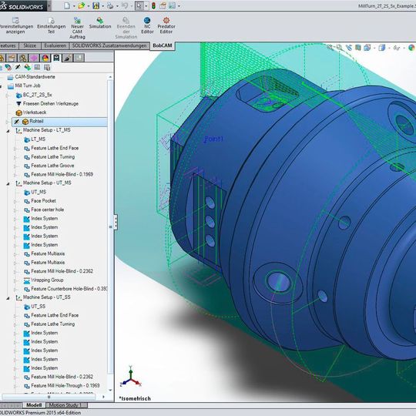Open the Options icon in top toolbar
This screenshot has width=416, height=416.
click(x=172, y=5)
